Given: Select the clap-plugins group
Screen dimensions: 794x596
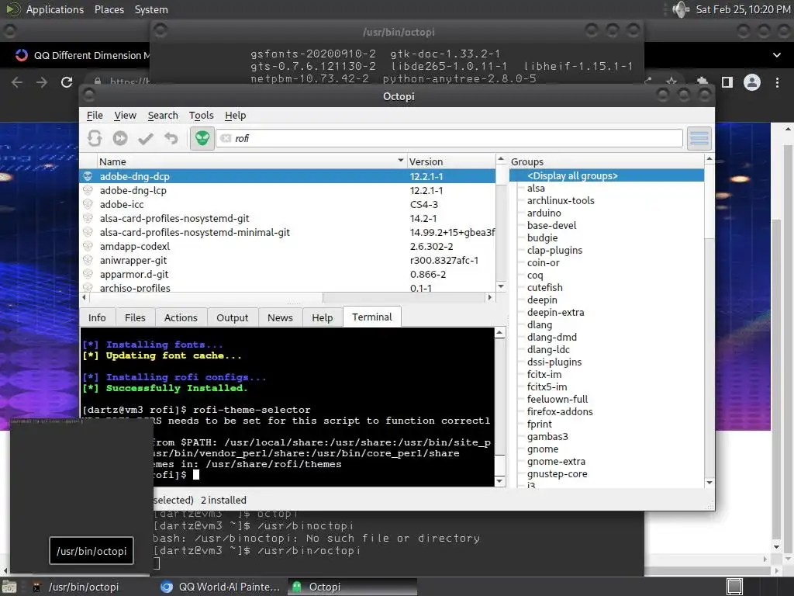Looking at the screenshot, I should tap(554, 251).
